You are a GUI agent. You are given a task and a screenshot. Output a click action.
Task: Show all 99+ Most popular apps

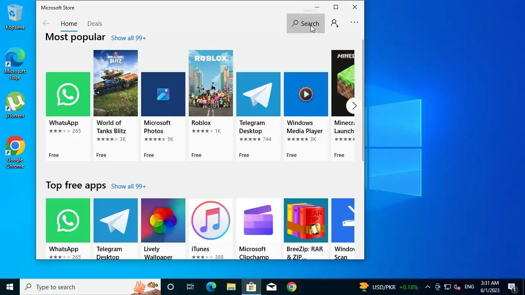(x=128, y=38)
